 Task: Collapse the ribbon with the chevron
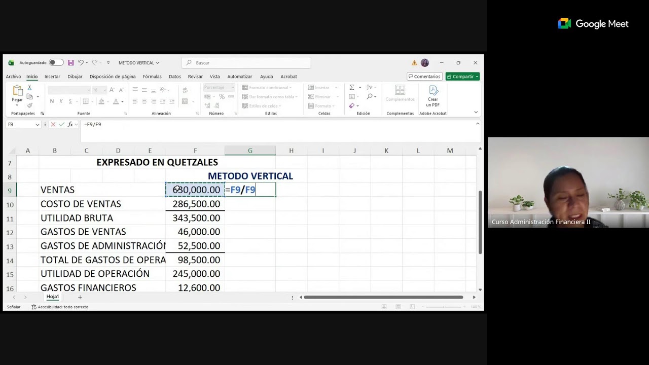(476, 113)
